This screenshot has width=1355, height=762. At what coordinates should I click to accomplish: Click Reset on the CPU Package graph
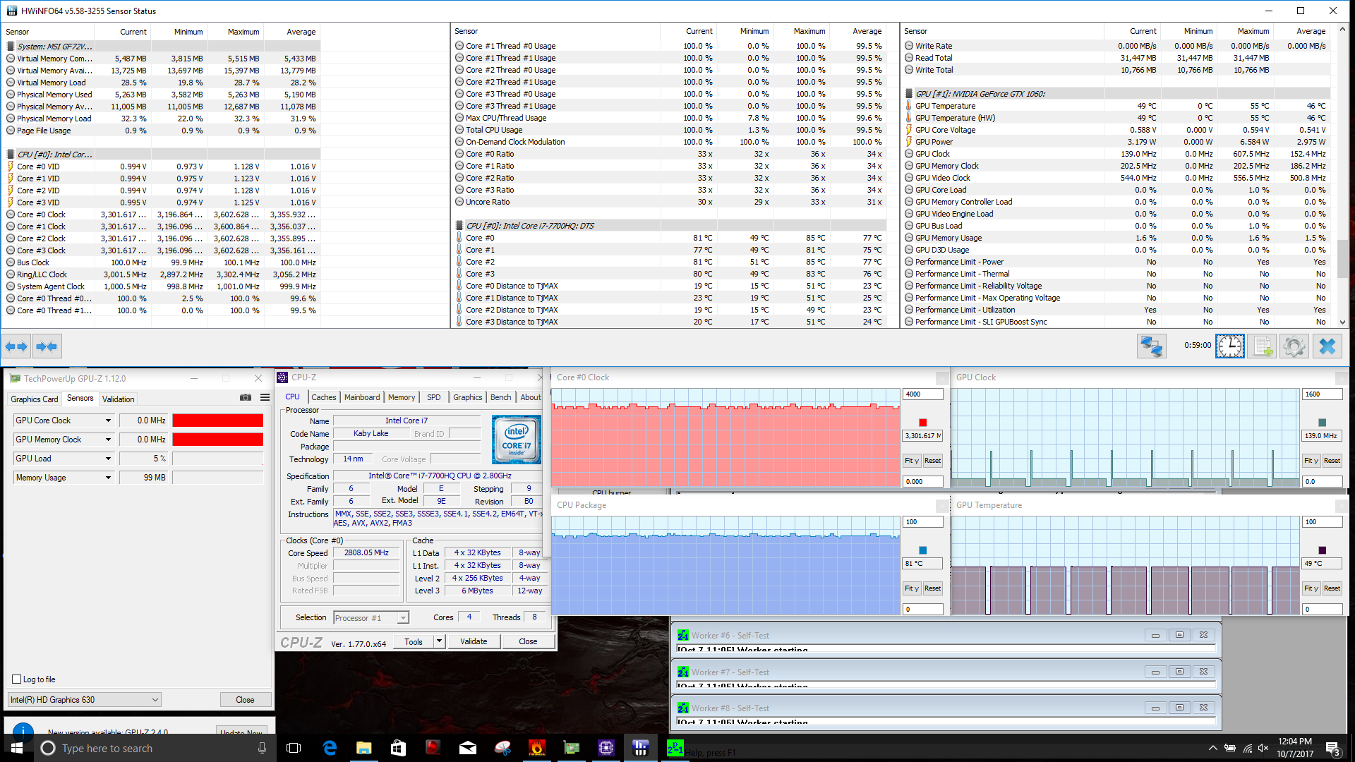[932, 588]
